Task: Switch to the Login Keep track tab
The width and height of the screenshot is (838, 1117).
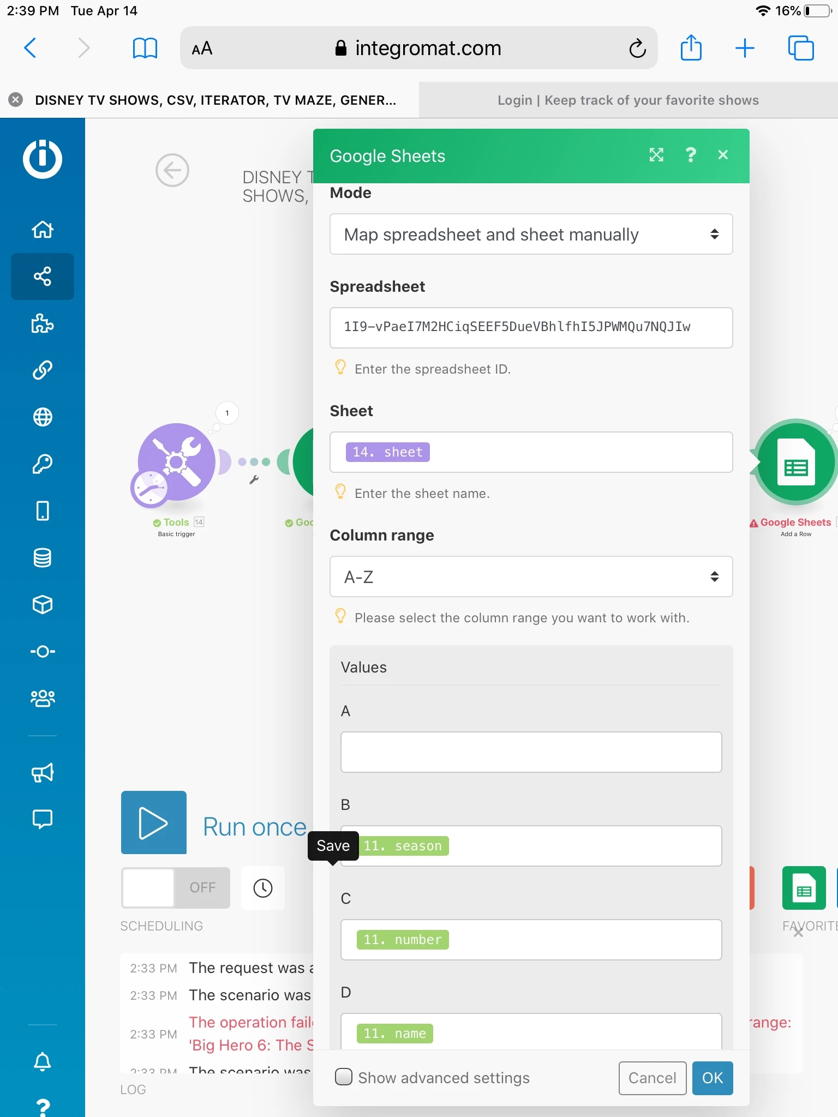Action: (628, 100)
